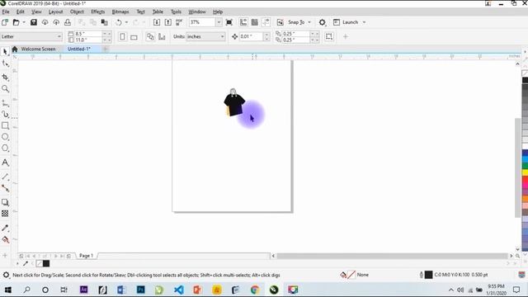Viewport: 528px width, 297px height.
Task: Click the page width field 8.5"
Action: pyautogui.click(x=87, y=34)
